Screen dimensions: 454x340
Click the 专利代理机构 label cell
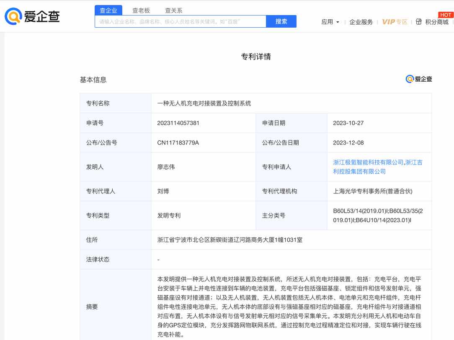(x=291, y=191)
